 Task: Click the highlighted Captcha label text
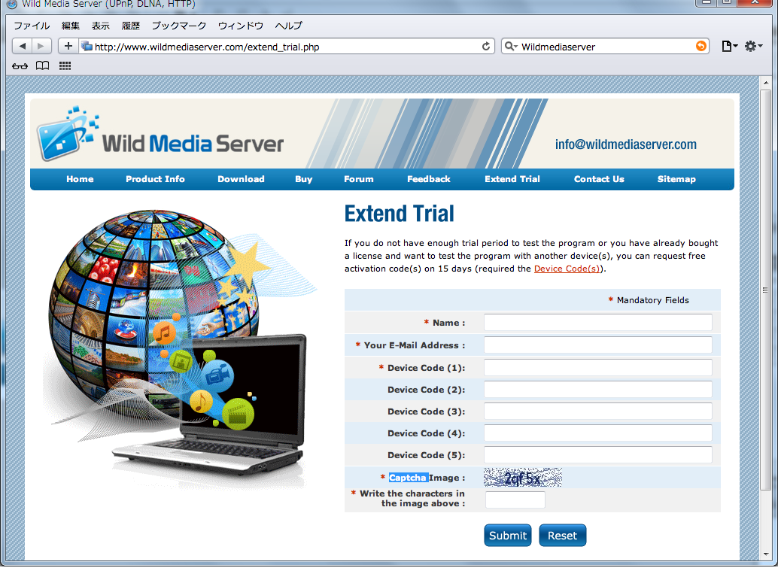[408, 478]
